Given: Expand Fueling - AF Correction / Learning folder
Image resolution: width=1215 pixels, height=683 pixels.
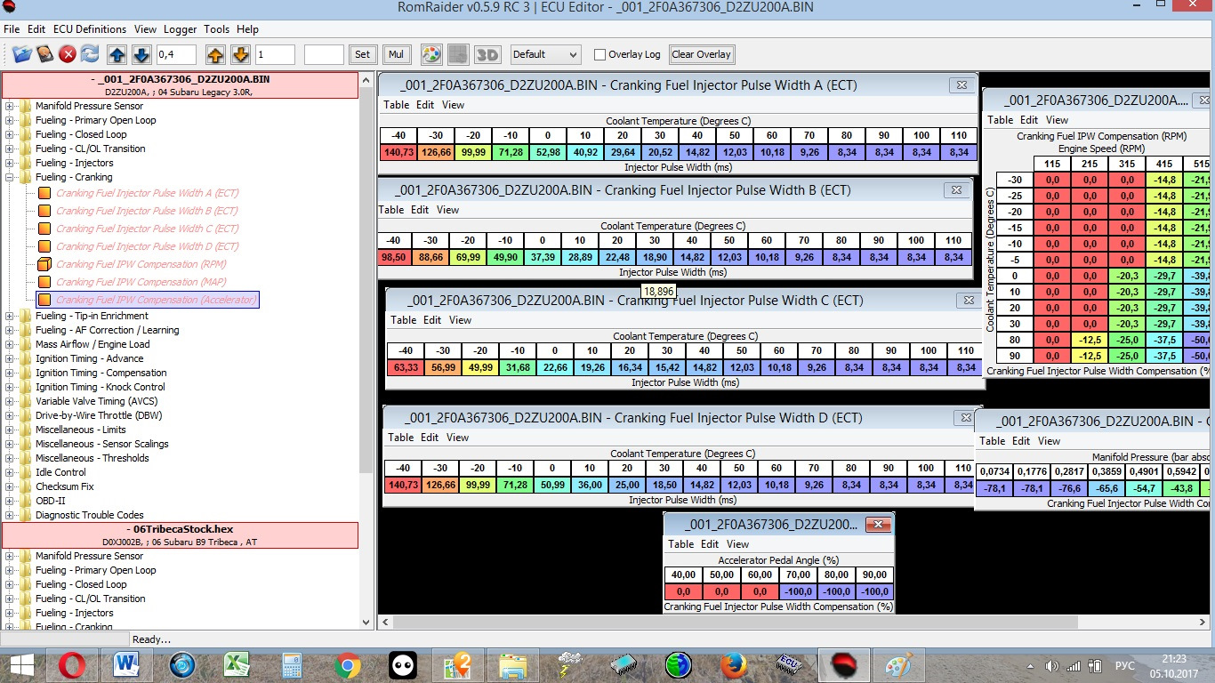Looking at the screenshot, I should pos(11,330).
